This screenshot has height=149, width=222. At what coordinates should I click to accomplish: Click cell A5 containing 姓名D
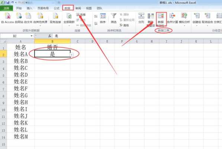click(21, 75)
